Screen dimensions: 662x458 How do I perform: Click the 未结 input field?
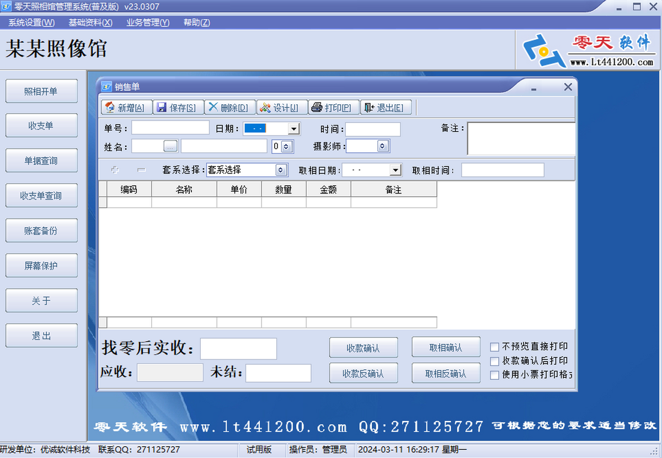[279, 373]
